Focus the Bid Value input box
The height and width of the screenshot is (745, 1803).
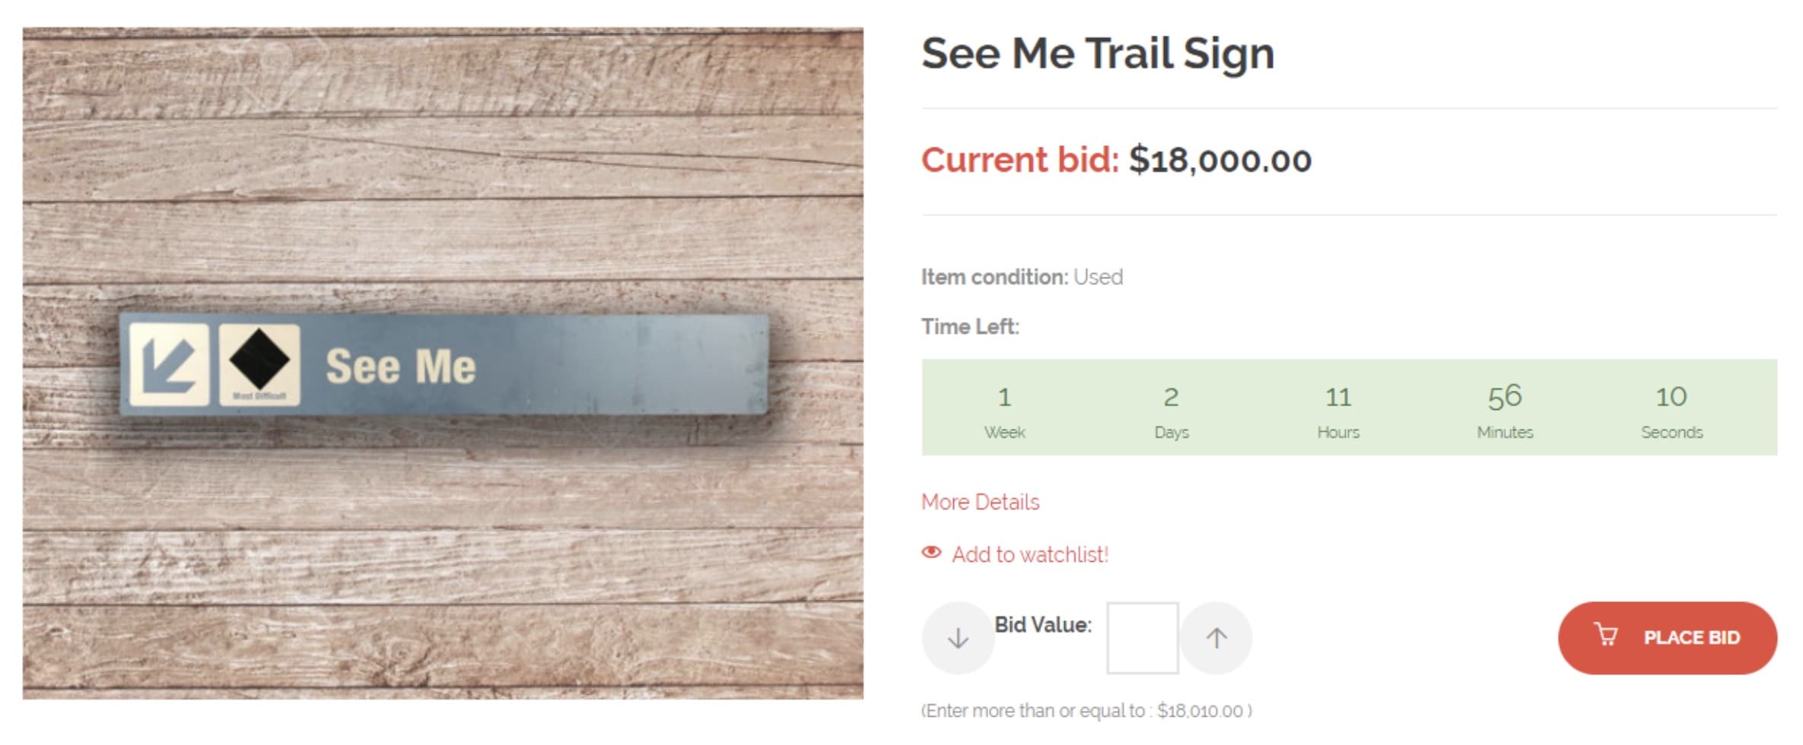click(1142, 638)
